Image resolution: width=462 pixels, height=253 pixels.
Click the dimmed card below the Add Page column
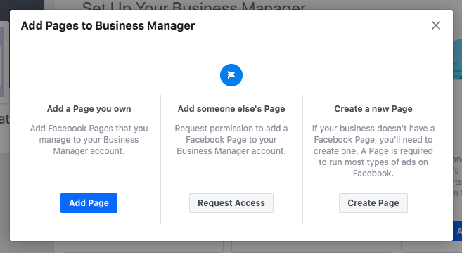[143, 247]
